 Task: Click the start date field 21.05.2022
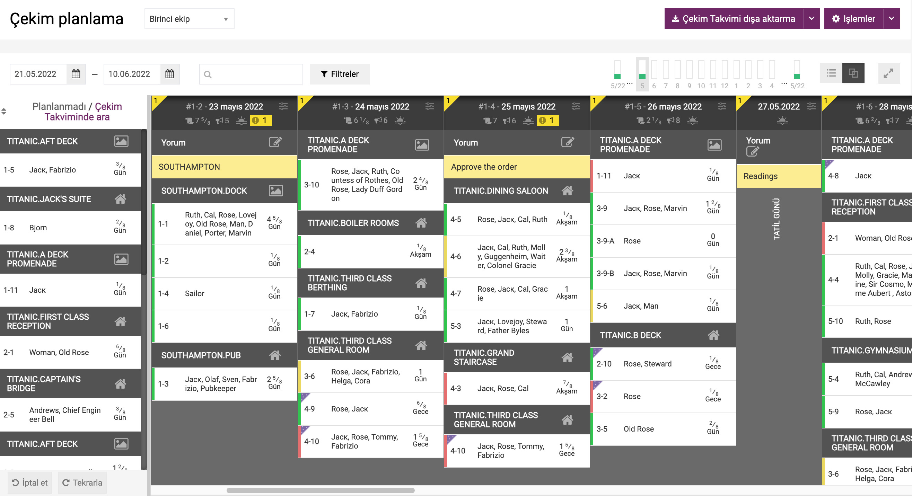tap(38, 74)
